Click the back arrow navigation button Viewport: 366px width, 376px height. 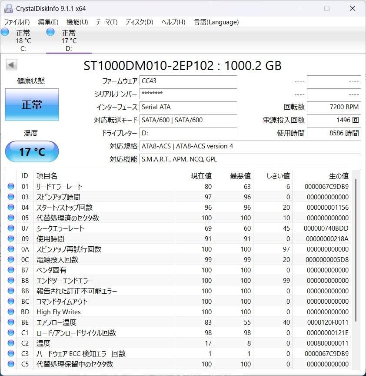[x=10, y=64]
